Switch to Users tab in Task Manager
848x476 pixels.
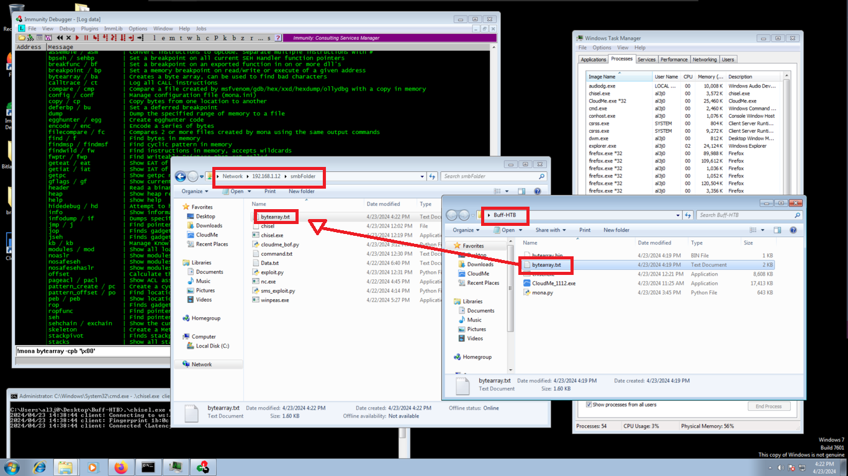point(728,60)
